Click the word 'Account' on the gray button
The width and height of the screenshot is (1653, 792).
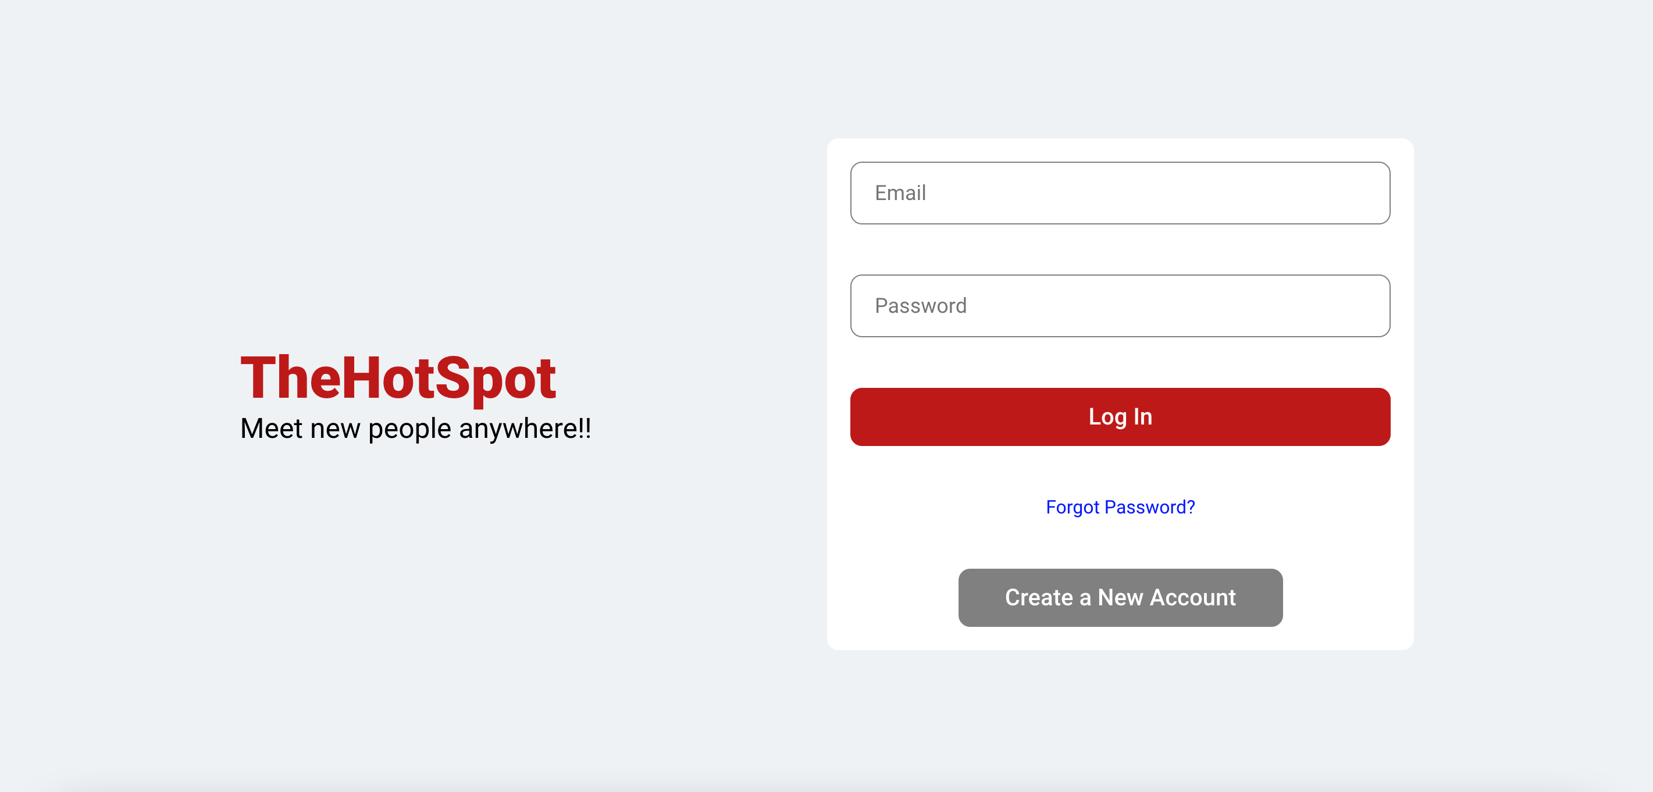1192,598
